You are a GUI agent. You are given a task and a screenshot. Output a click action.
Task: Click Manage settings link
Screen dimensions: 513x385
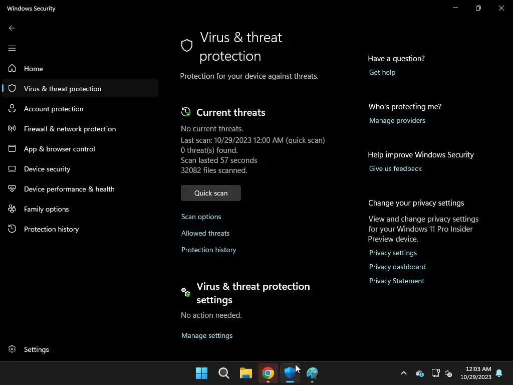coord(207,335)
